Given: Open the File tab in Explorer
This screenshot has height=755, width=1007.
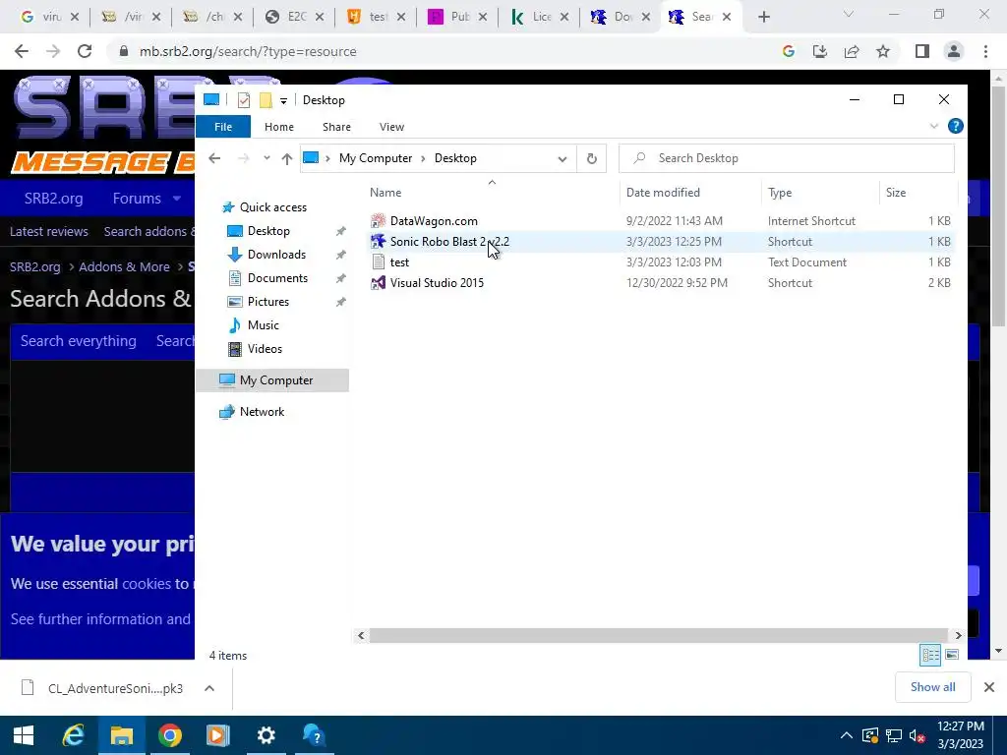Looking at the screenshot, I should (x=223, y=127).
